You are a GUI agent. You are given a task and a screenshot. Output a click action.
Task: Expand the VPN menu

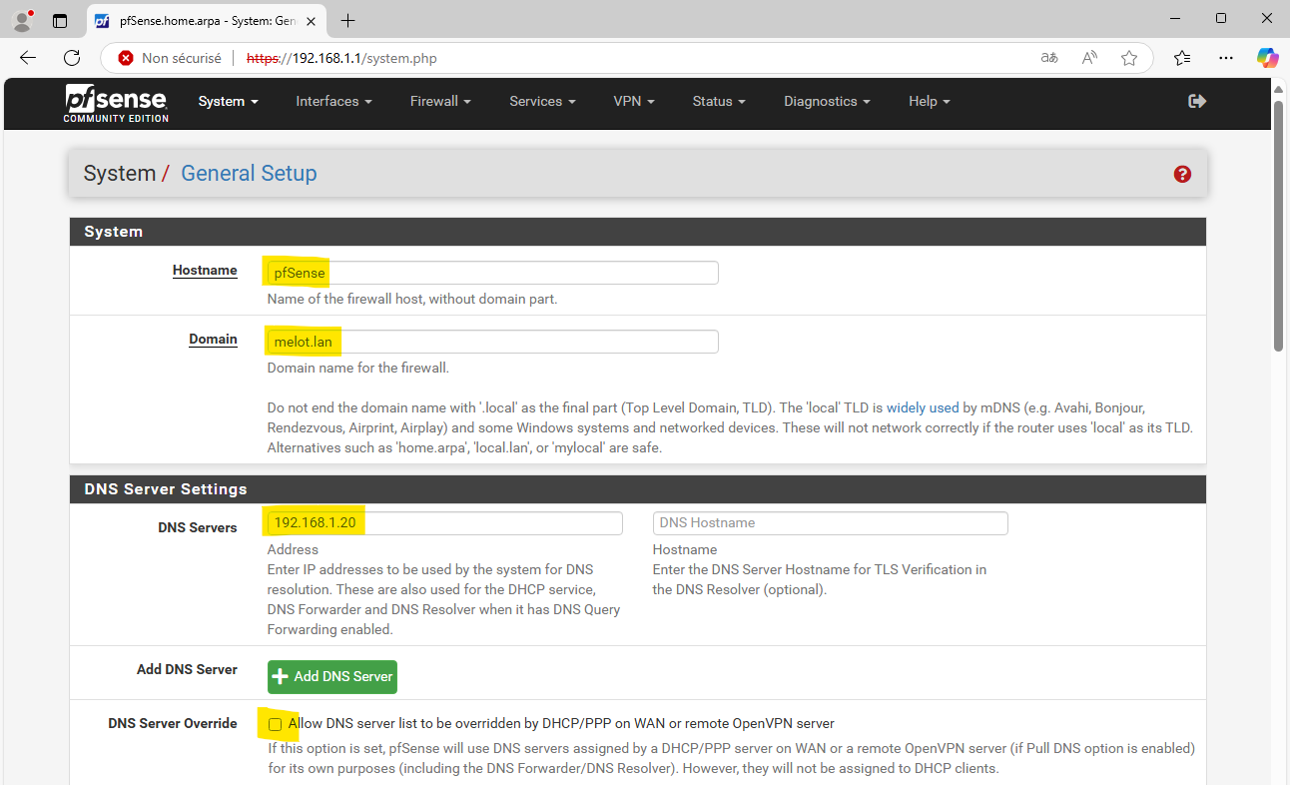coord(634,101)
